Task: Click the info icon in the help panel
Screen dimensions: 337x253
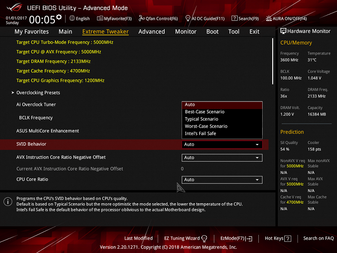Action: (x=8, y=202)
